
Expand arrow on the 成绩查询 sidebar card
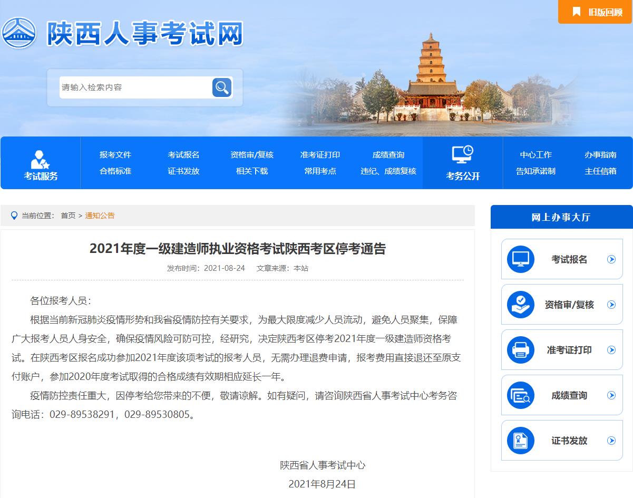[611, 395]
